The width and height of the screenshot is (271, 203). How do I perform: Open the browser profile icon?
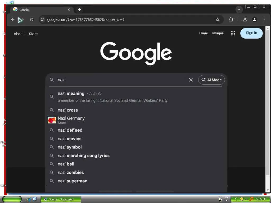[254, 20]
